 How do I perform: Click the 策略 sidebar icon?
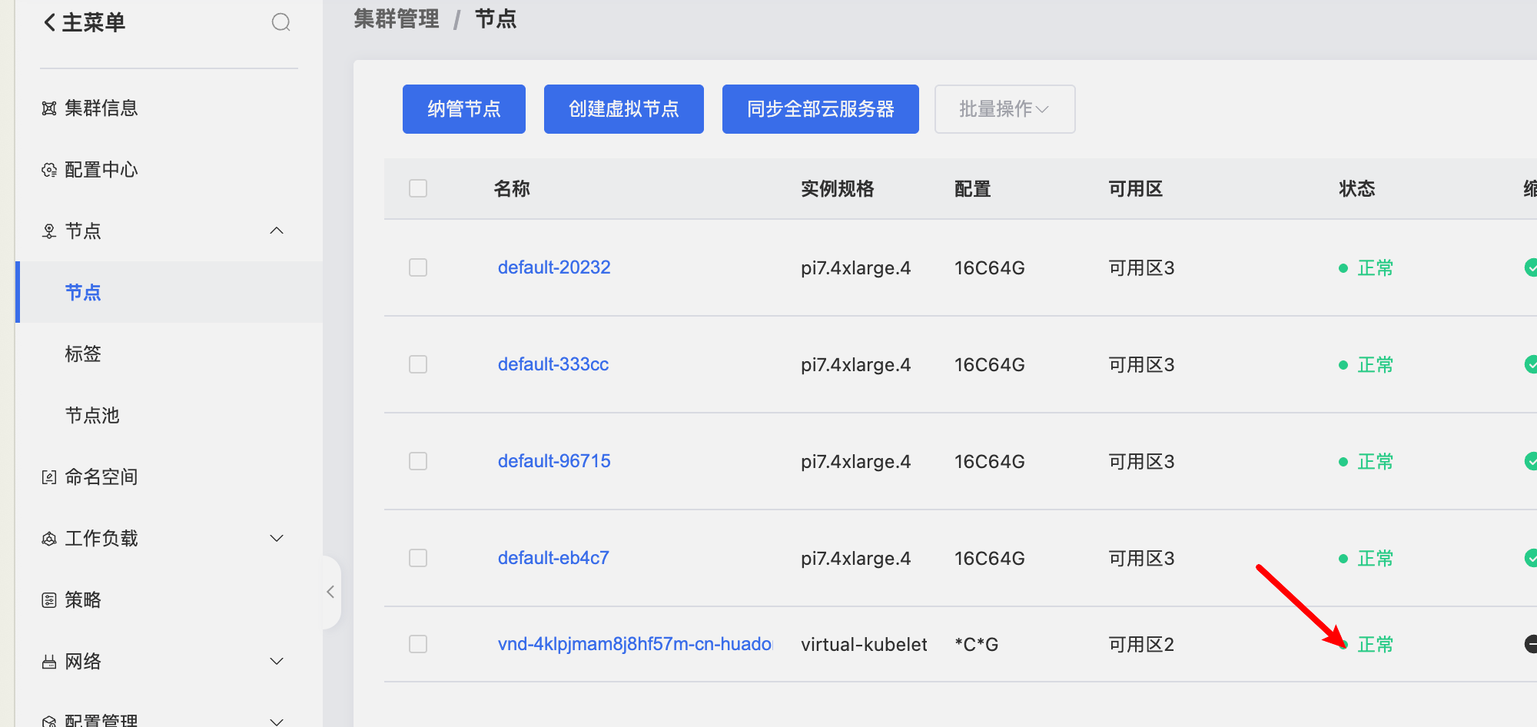[49, 600]
